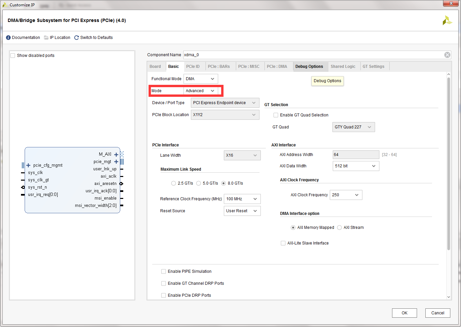Screen dimensions: 461x327
Task: Click the vertical scrollbar in settings panel
Action: tap(448, 163)
